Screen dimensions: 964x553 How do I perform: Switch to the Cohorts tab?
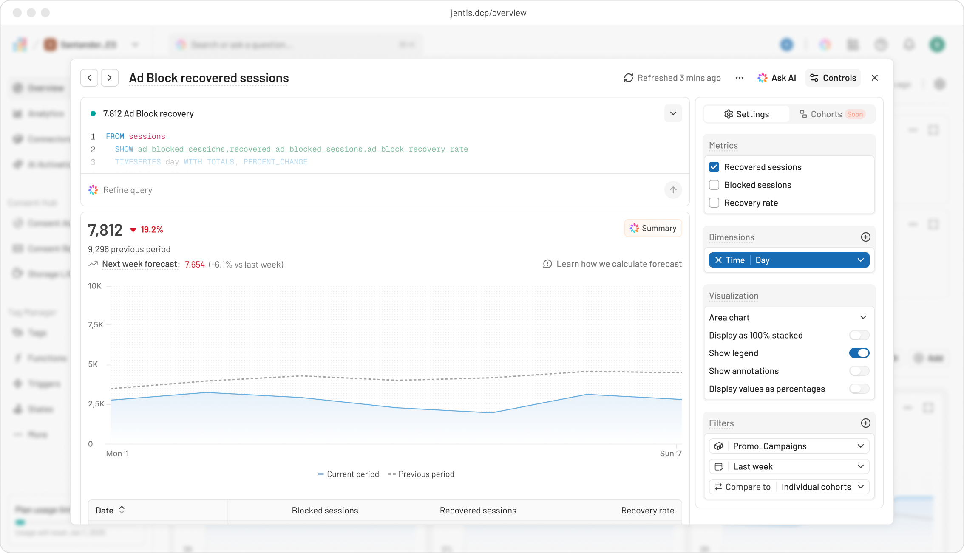pos(832,114)
